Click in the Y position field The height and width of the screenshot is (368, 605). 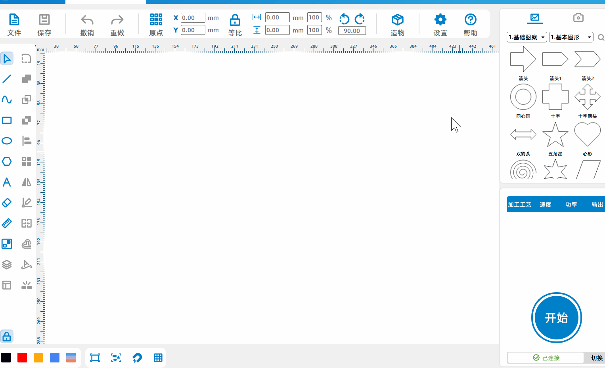click(x=193, y=30)
